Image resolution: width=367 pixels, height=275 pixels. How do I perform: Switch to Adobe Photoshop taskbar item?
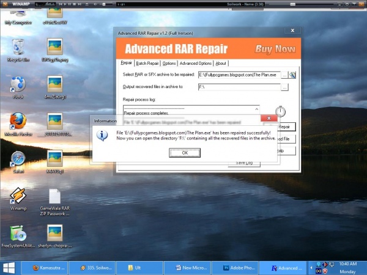point(235,268)
